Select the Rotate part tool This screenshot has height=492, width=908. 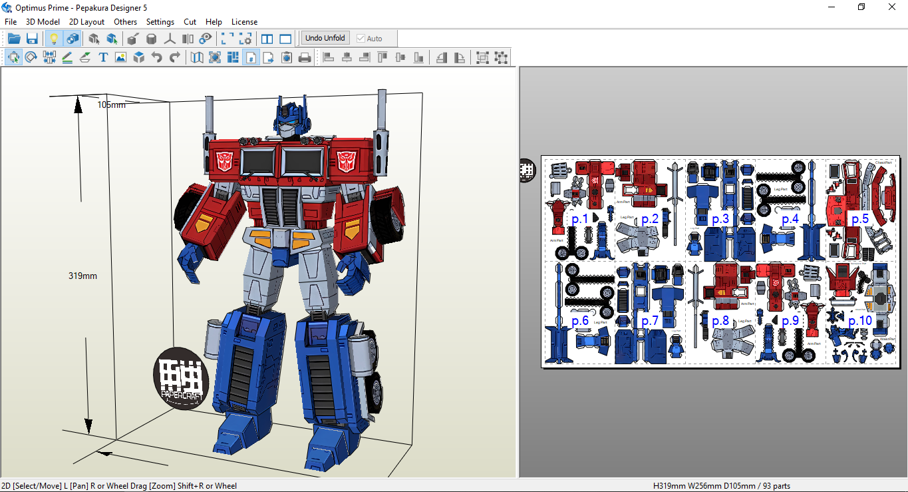[x=31, y=57]
